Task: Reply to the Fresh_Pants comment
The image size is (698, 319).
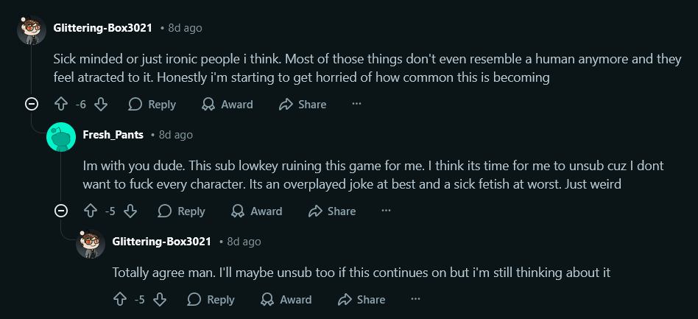Action: tap(182, 211)
